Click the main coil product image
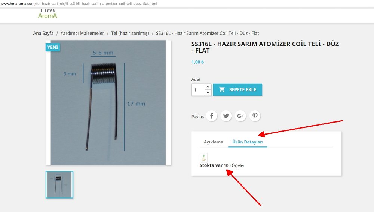374x212 pixels. (108, 103)
